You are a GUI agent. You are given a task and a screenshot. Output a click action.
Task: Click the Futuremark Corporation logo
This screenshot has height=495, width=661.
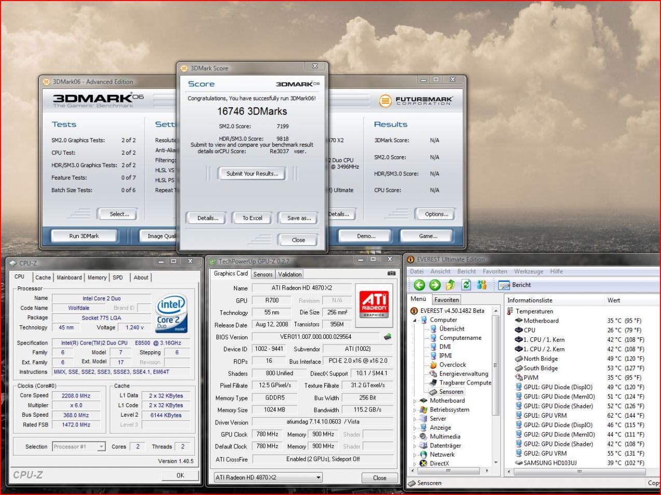416,100
